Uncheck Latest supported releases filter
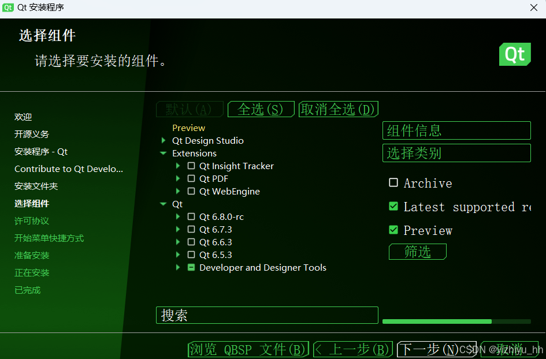The image size is (546, 359). [393, 206]
